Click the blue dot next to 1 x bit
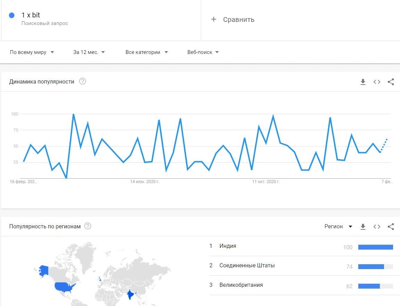The width and height of the screenshot is (400, 306). point(12,15)
